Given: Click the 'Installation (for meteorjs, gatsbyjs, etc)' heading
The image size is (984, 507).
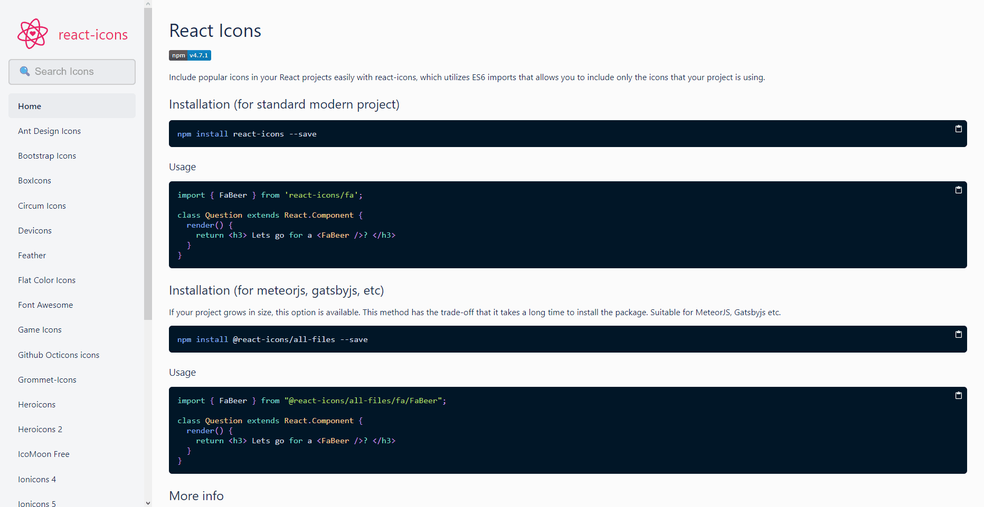Looking at the screenshot, I should click(x=276, y=290).
